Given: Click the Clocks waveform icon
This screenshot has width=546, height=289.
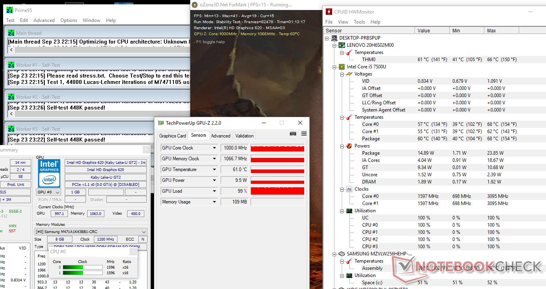Looking at the screenshot, I should [x=349, y=189].
